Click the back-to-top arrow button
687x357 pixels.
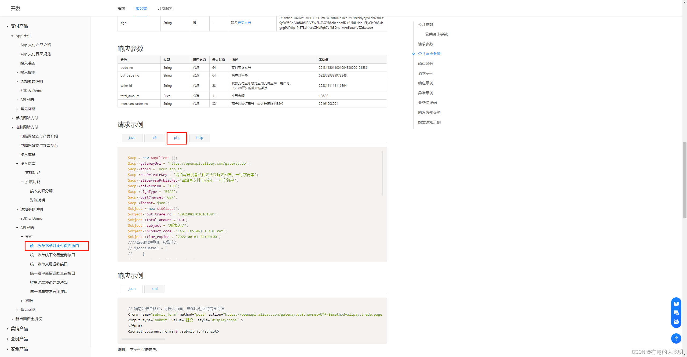pos(676,338)
